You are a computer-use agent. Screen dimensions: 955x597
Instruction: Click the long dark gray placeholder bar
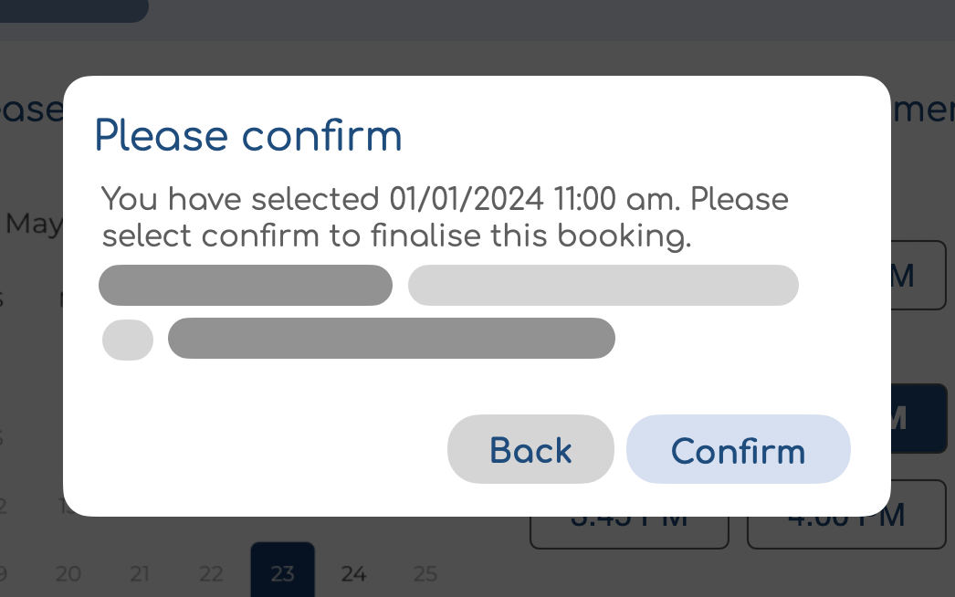392,338
